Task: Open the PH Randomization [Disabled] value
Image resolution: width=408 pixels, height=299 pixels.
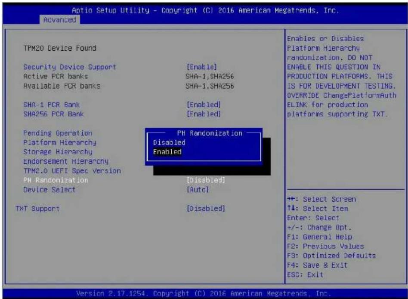Action: click(x=206, y=180)
